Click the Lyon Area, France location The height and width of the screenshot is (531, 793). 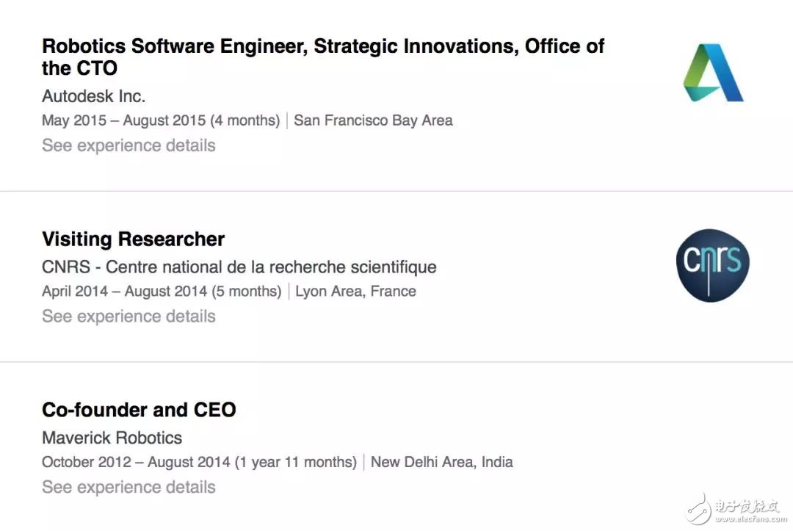pyautogui.click(x=355, y=292)
